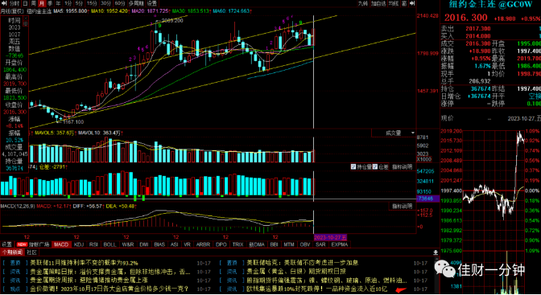541x295 pixels.
Task: Click the download icon above news list
Action: pos(436,252)
